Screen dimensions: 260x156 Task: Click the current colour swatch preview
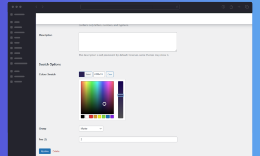coord(82,74)
